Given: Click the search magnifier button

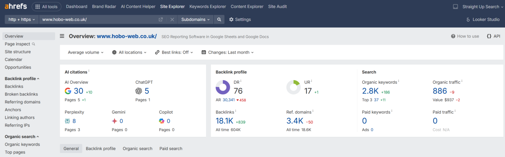Looking at the screenshot, I should [219, 19].
